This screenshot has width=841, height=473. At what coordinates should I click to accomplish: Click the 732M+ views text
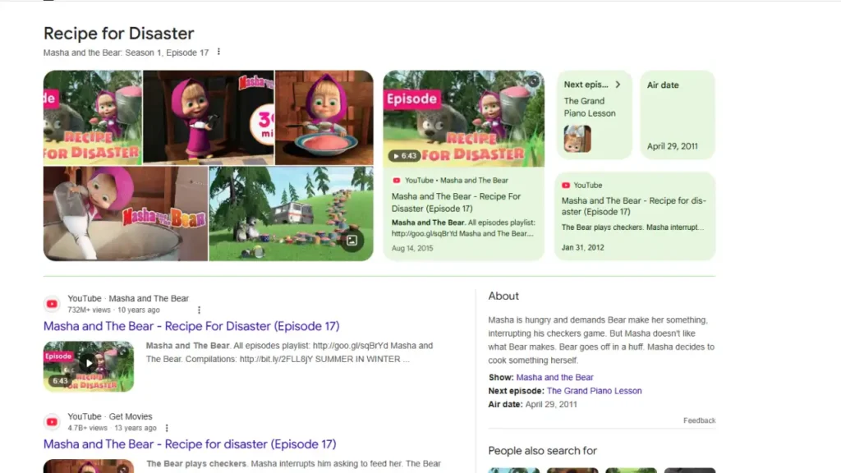(x=89, y=310)
